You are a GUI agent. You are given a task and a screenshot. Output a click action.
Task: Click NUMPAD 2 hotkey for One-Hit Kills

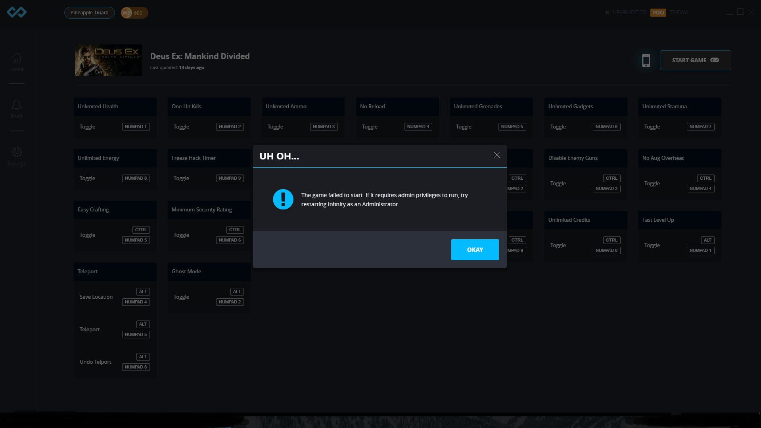click(x=230, y=127)
